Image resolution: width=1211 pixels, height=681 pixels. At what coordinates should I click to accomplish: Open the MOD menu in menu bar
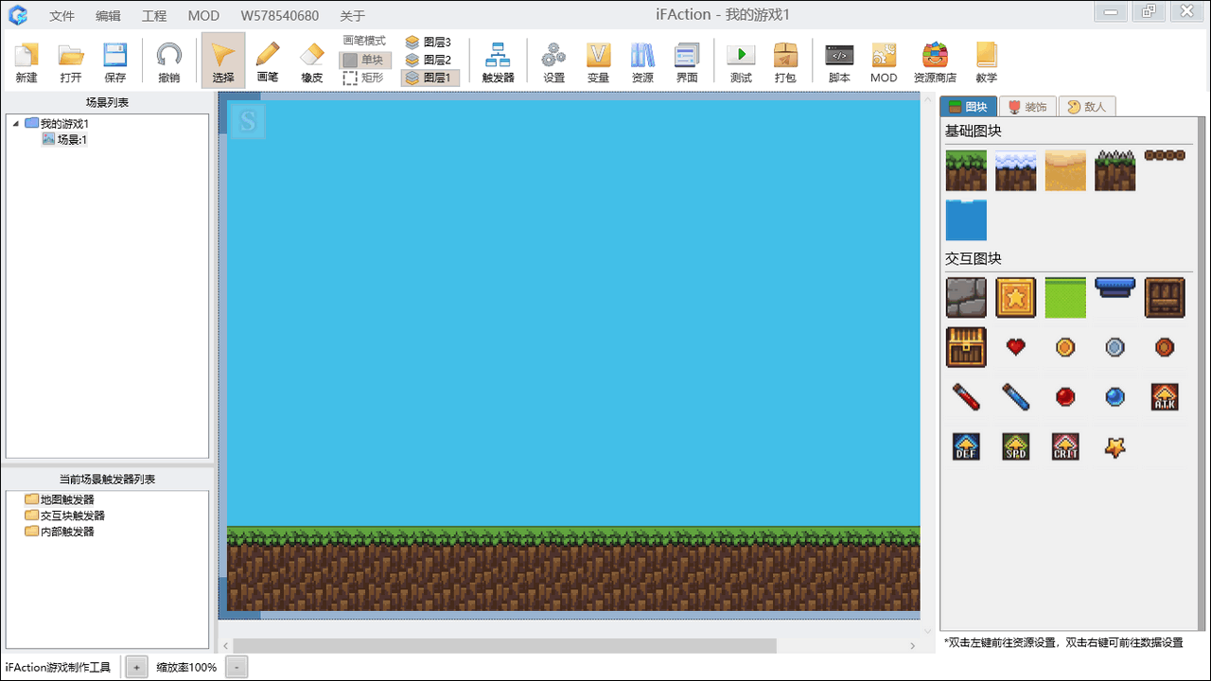(203, 16)
